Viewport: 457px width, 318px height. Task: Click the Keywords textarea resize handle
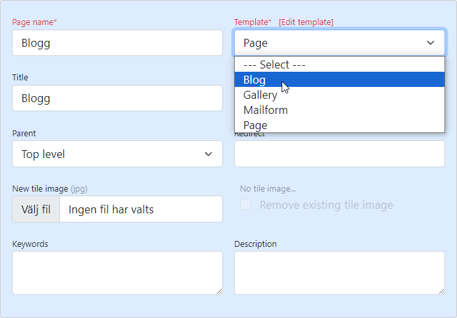218,290
